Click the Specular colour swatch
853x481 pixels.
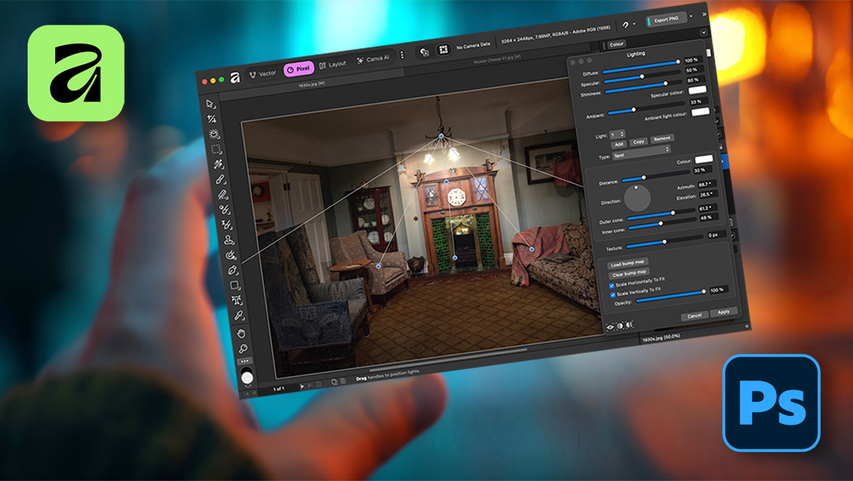coord(699,90)
